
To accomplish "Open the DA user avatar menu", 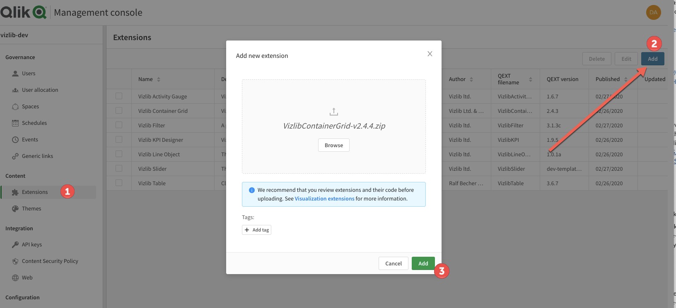I will (653, 12).
